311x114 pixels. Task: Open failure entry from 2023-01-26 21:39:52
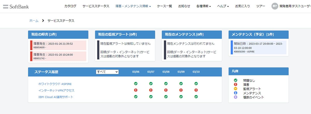58,45
